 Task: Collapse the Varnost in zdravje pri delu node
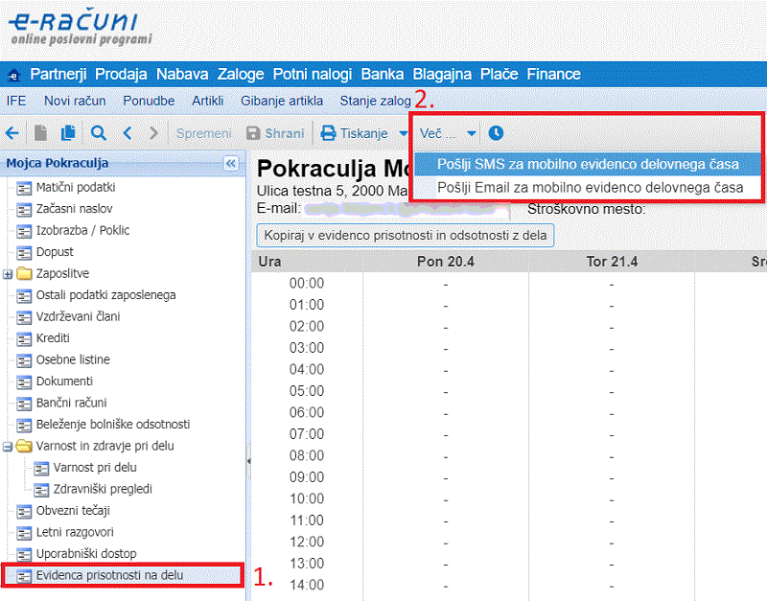click(x=8, y=447)
